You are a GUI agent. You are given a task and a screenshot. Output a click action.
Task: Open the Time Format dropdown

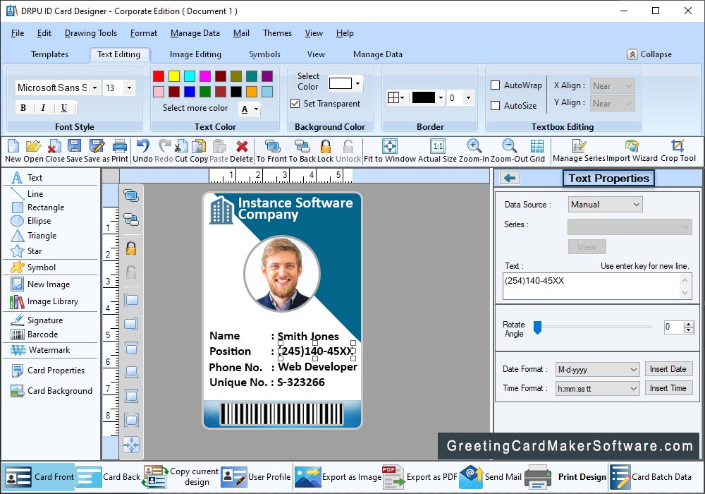598,388
